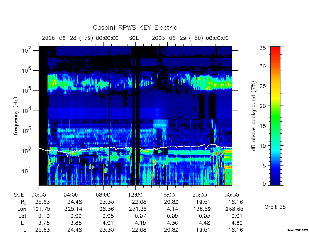Click Lon value 268.65
Screen dimensions: 309x232
pyautogui.click(x=234, y=209)
